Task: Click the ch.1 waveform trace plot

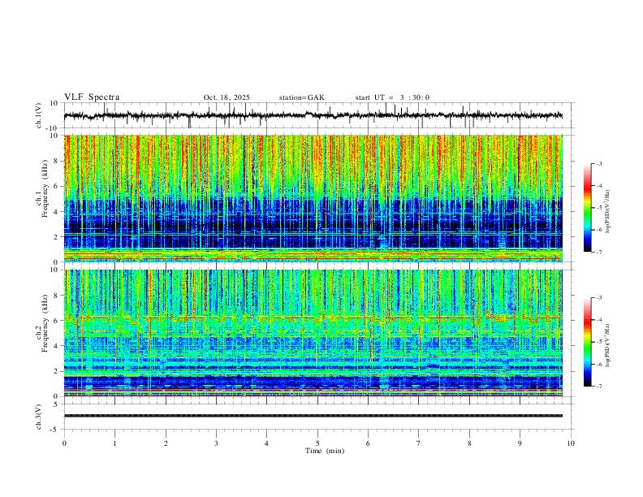Action: click(x=313, y=115)
